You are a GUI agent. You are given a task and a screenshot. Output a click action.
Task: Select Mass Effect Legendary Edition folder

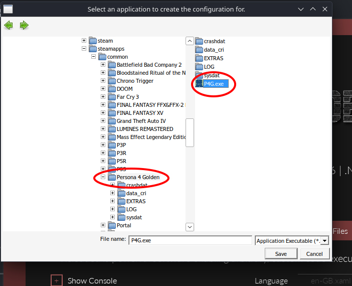151,137
